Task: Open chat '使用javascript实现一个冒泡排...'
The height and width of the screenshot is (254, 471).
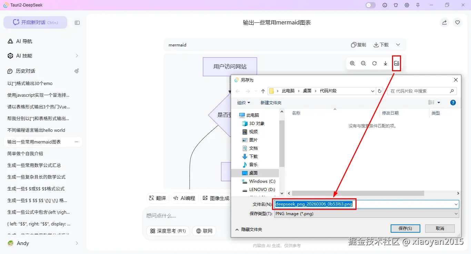Action: 43,95
